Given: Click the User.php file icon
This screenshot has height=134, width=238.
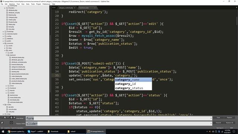Looking at the screenshot, I should (x=7, y=29).
